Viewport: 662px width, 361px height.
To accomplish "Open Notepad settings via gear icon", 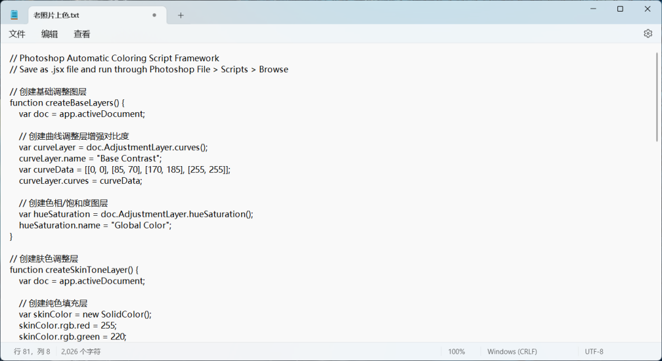I will point(648,34).
